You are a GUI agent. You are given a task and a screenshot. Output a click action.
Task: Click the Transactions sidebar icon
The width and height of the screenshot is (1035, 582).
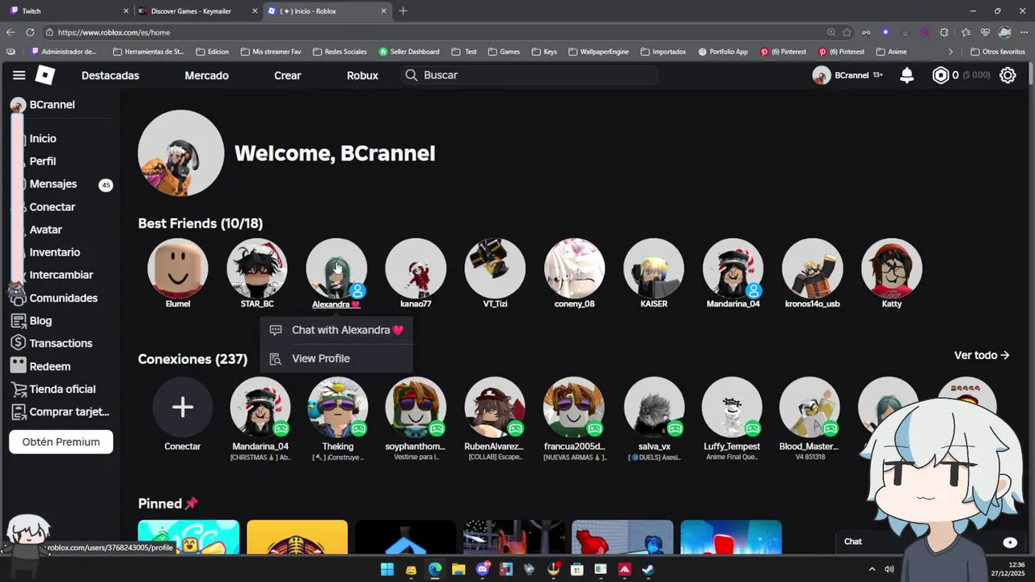(18, 344)
